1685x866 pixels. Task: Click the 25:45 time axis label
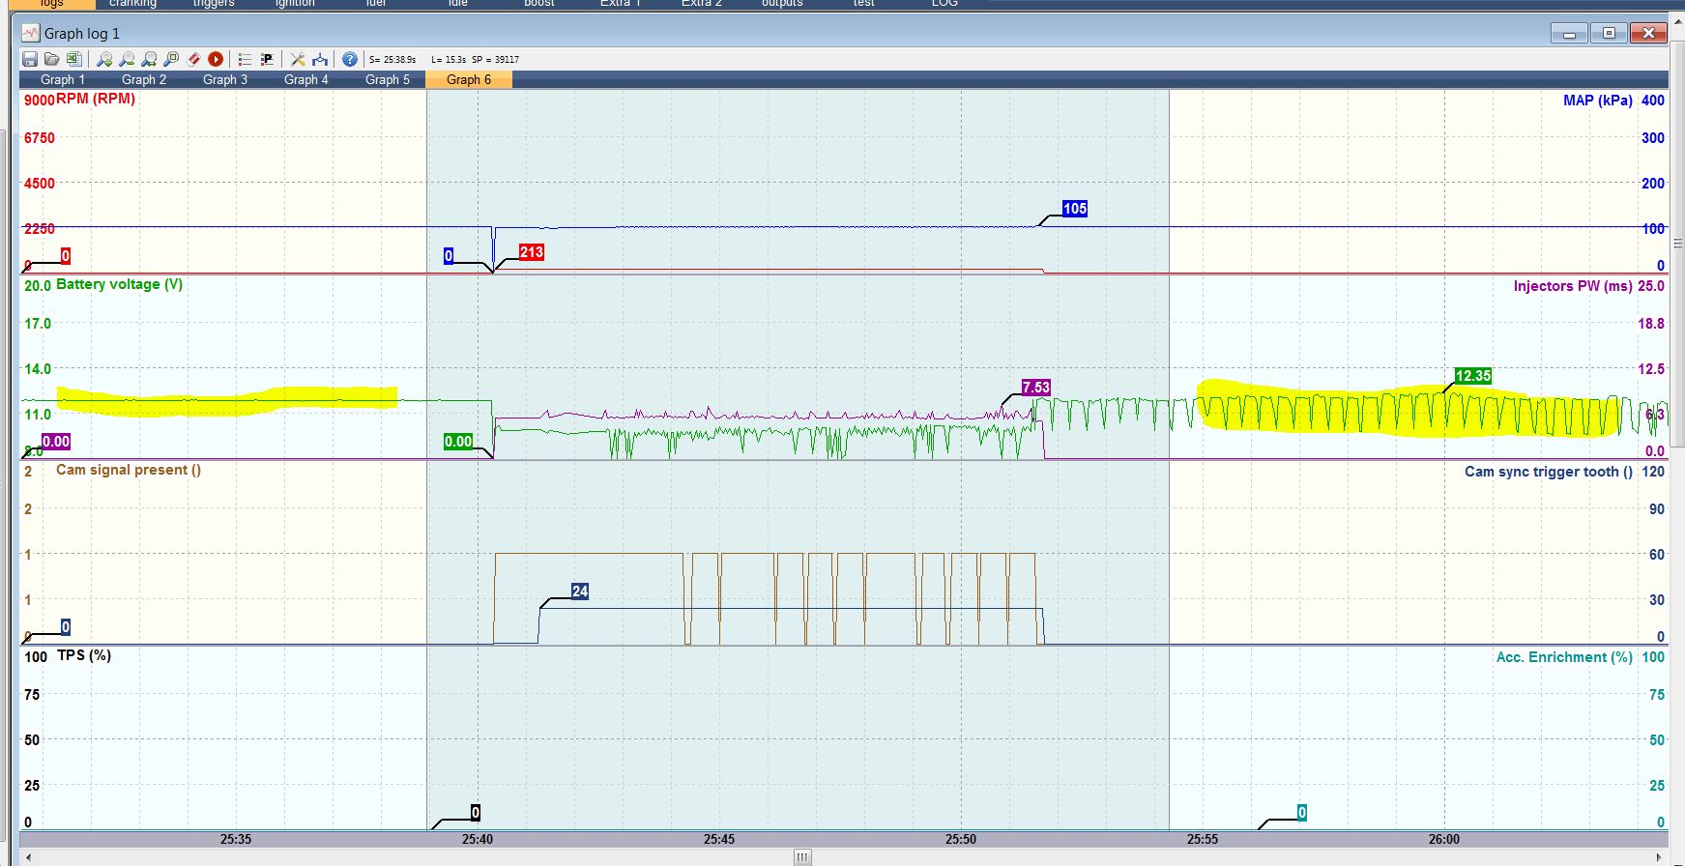click(x=719, y=839)
